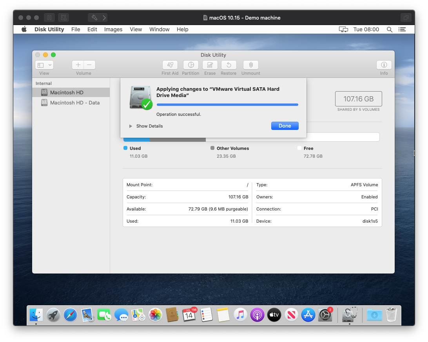
Task: Open the Apple menu
Action: [x=24, y=29]
